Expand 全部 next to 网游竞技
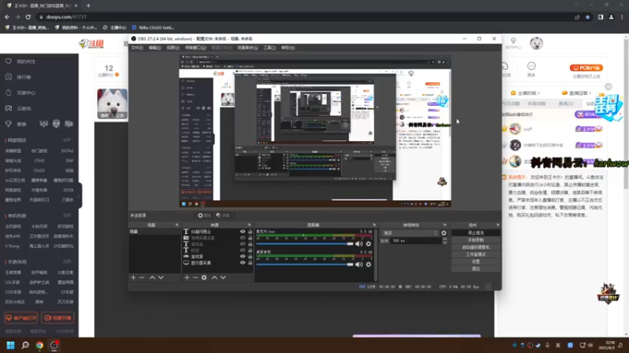 click(x=68, y=140)
